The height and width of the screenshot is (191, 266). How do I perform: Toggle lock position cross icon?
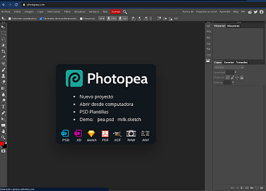(237, 77)
